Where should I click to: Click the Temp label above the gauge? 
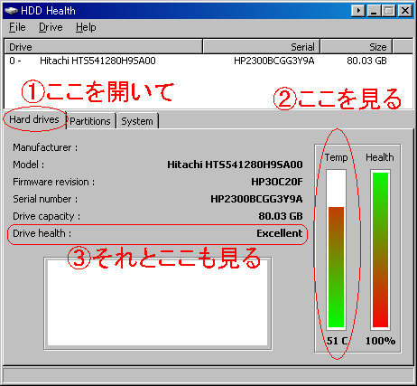tap(336, 157)
